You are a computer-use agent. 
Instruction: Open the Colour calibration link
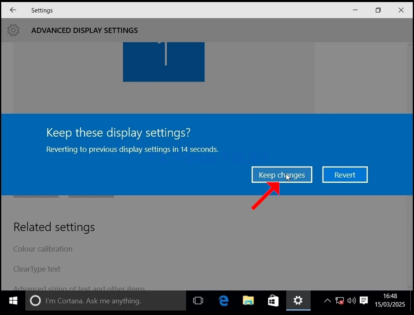pyautogui.click(x=43, y=249)
